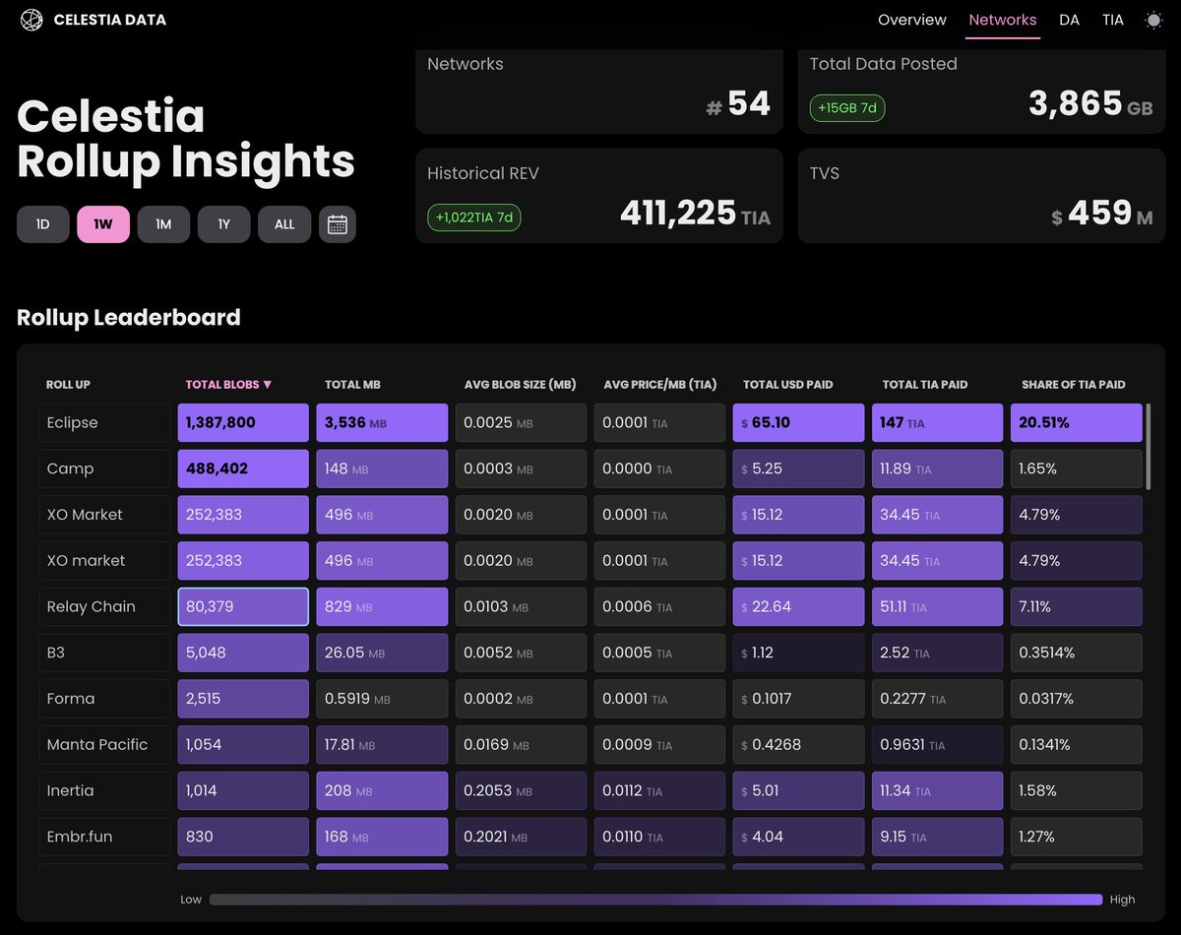This screenshot has width=1181, height=935.
Task: Click the 147 TIA paid cell
Action: [938, 422]
